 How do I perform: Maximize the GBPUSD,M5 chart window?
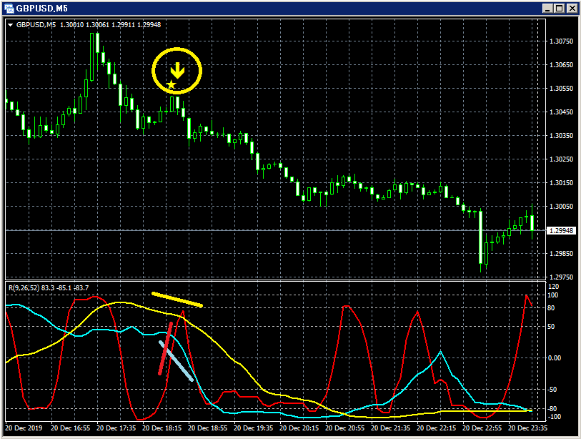point(560,8)
